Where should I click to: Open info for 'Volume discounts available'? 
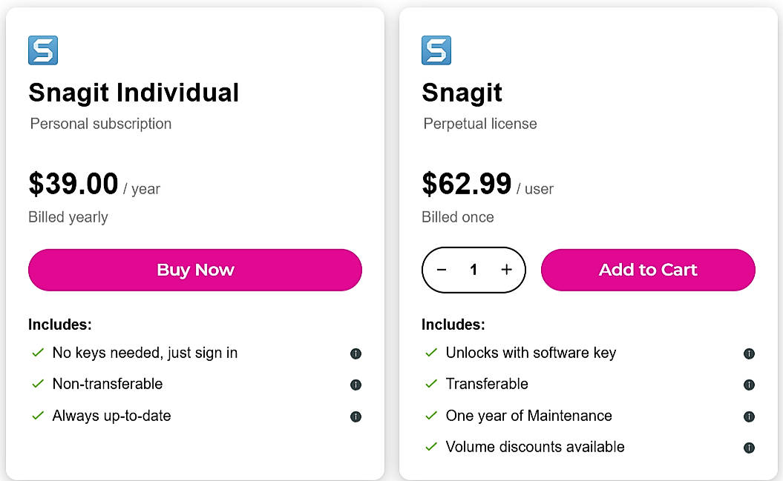[749, 447]
